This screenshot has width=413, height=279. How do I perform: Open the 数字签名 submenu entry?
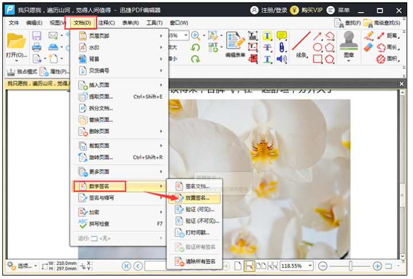(119, 186)
